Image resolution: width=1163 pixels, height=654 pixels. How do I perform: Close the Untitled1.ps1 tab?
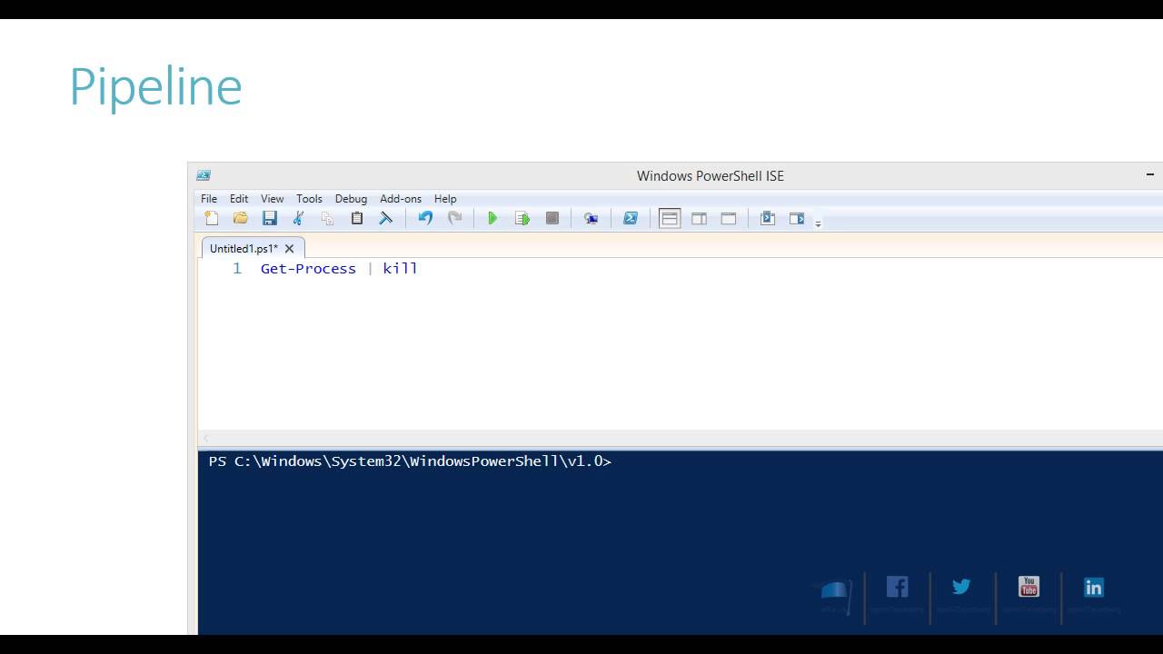point(290,248)
